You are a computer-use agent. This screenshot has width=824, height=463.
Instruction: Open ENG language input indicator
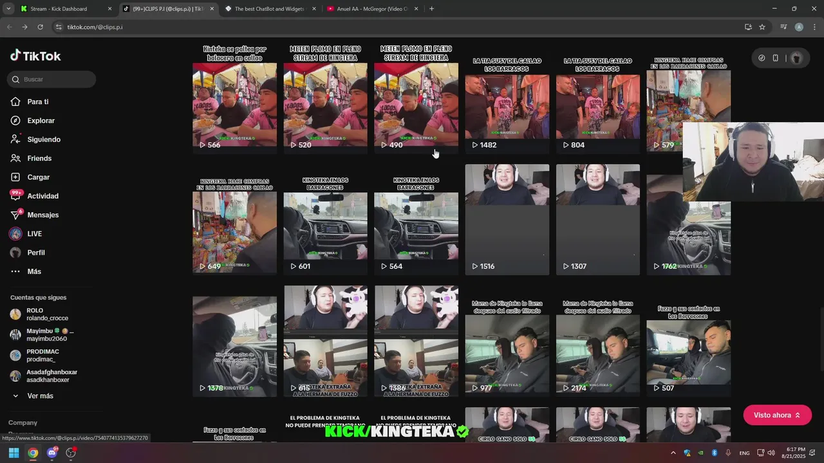coord(744,453)
